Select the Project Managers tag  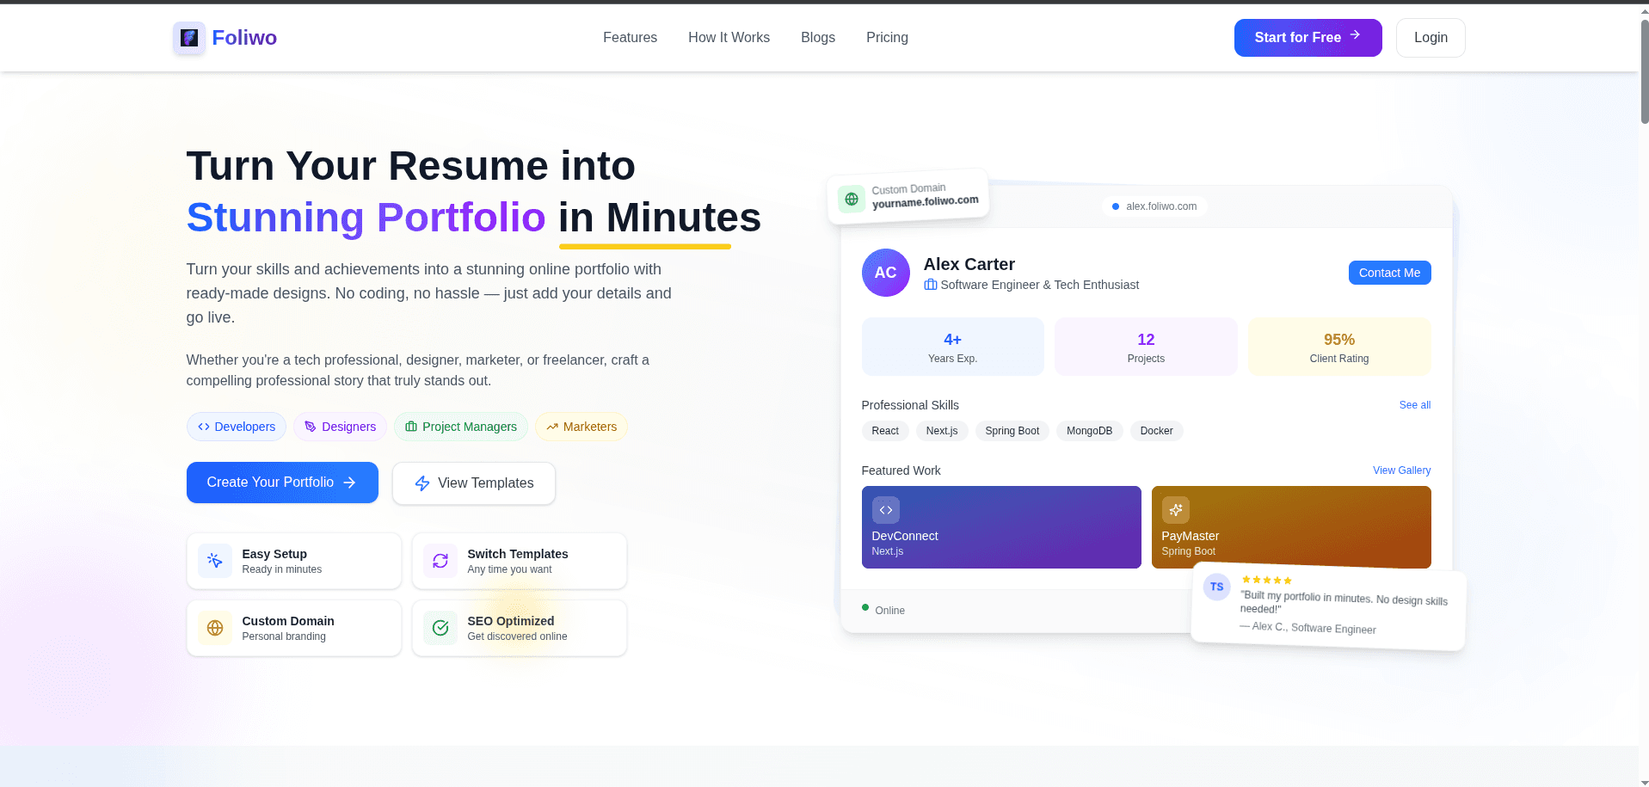[461, 427]
